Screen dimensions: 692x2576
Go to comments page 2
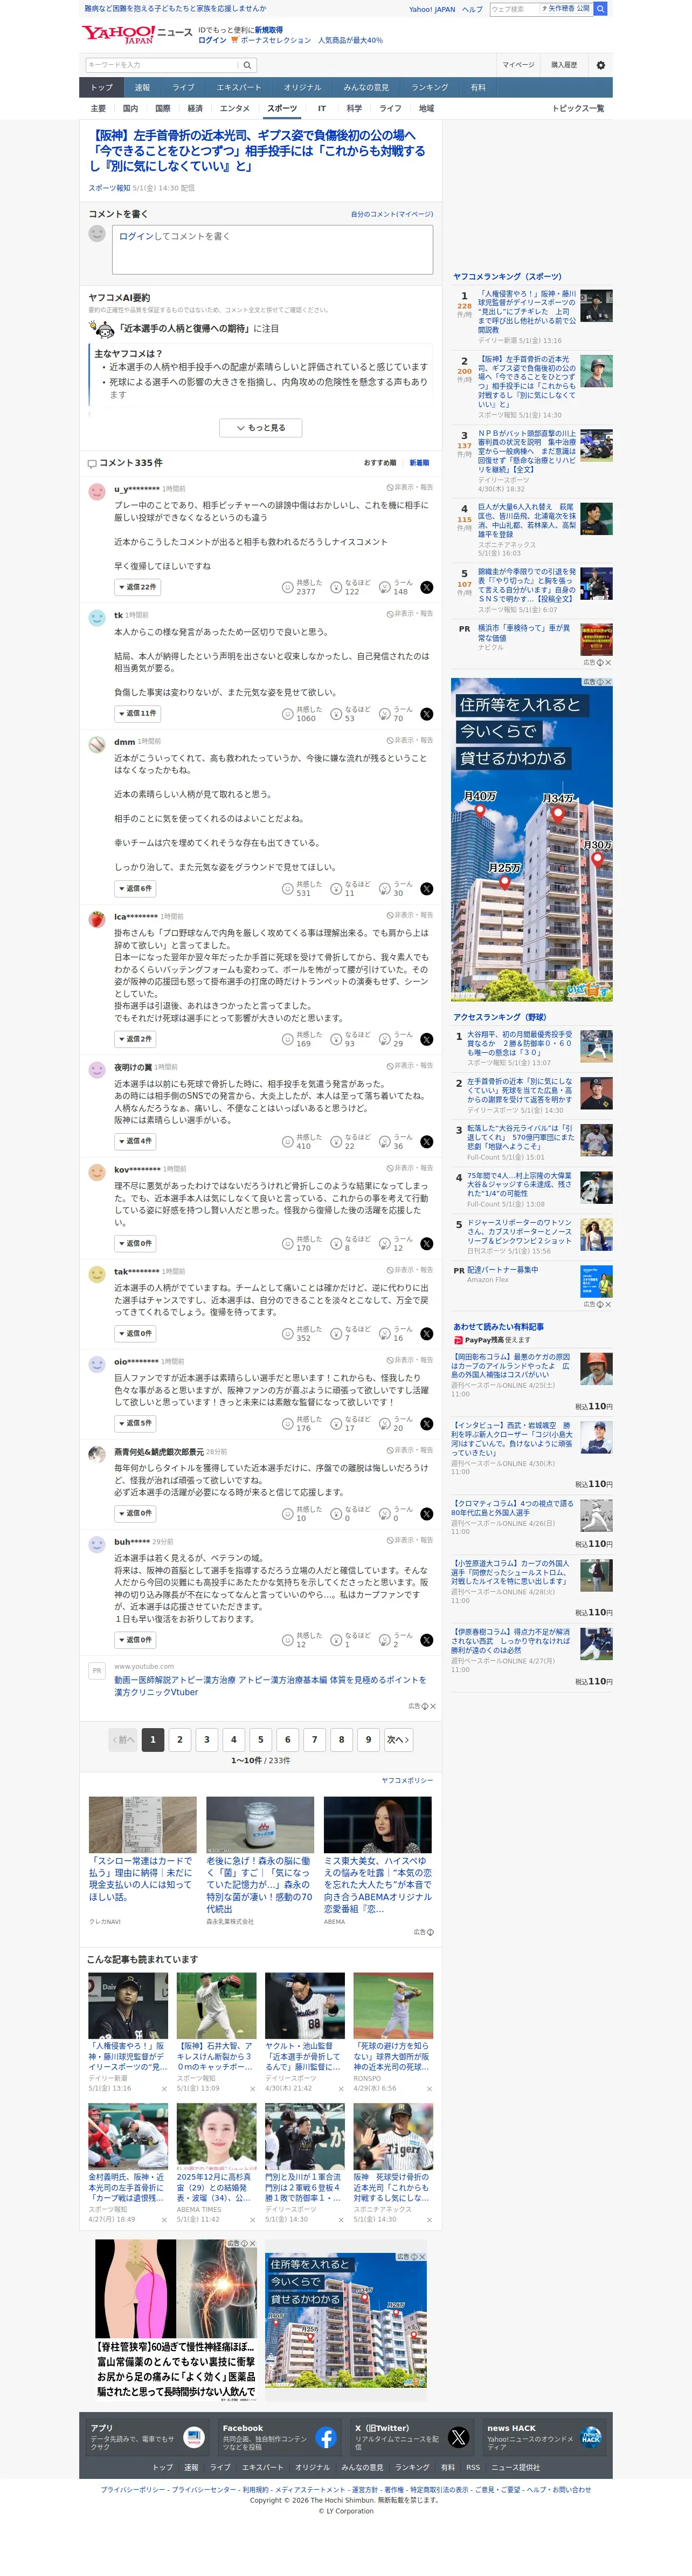click(180, 1740)
